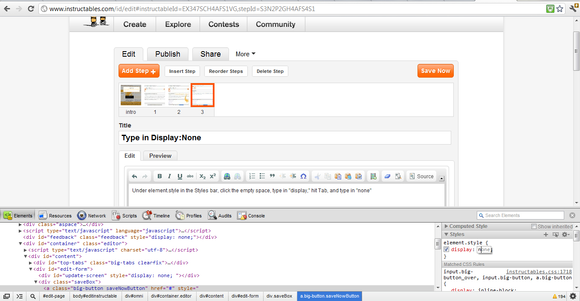580x301 pixels.
Task: Open instructables.css:1718 stylesheet link
Action: point(539,271)
